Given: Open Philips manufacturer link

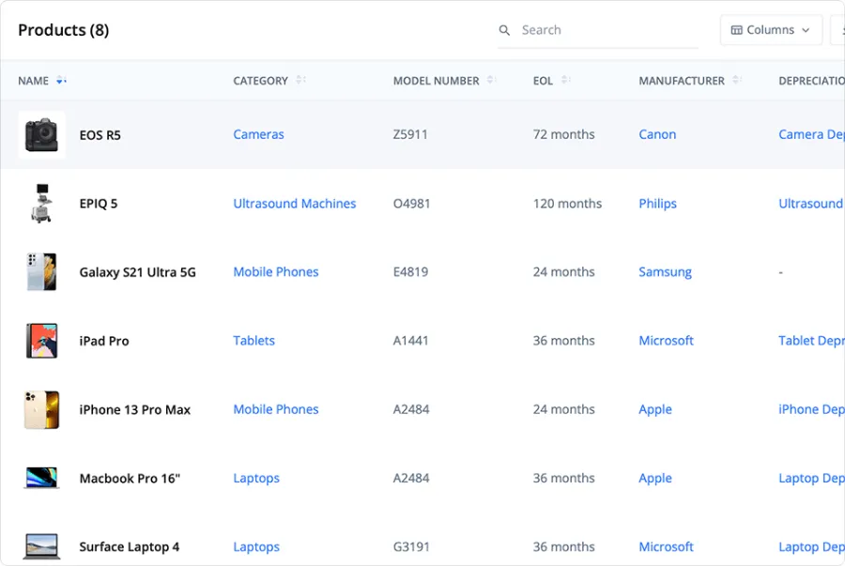Looking at the screenshot, I should pos(657,204).
